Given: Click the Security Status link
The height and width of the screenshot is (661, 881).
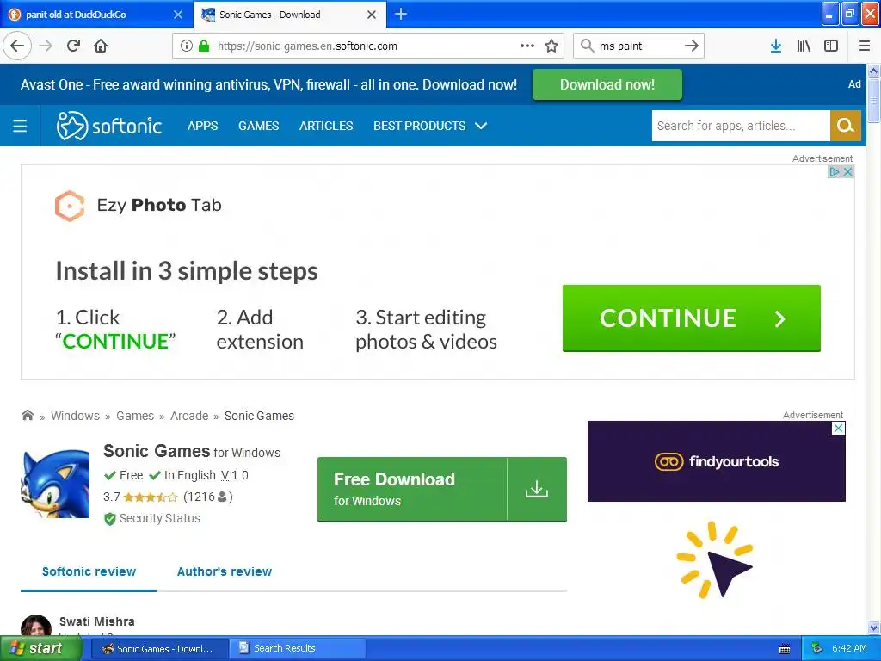Looking at the screenshot, I should coord(159,518).
